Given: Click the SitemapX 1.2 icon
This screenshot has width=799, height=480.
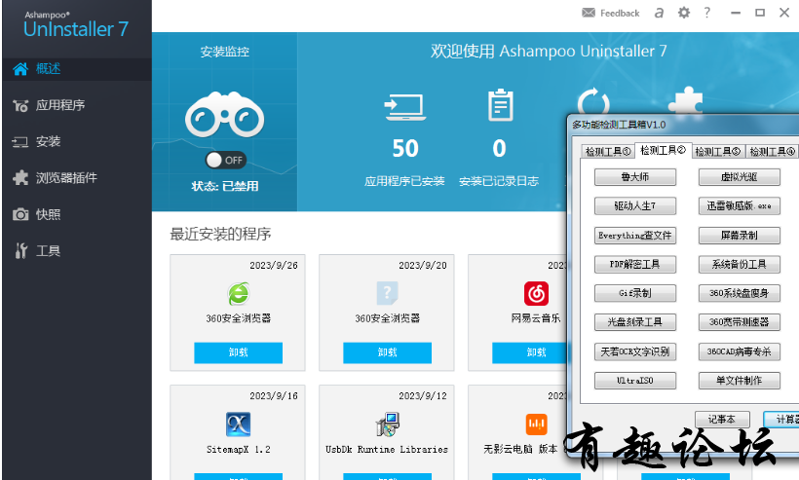Looking at the screenshot, I should click(x=238, y=425).
